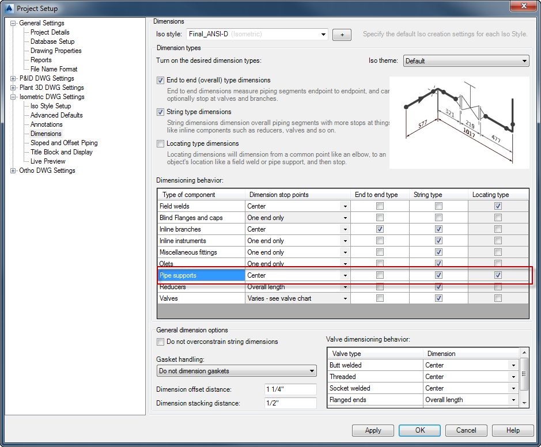Click the OK button
This screenshot has width=541, height=447.
coord(419,430)
